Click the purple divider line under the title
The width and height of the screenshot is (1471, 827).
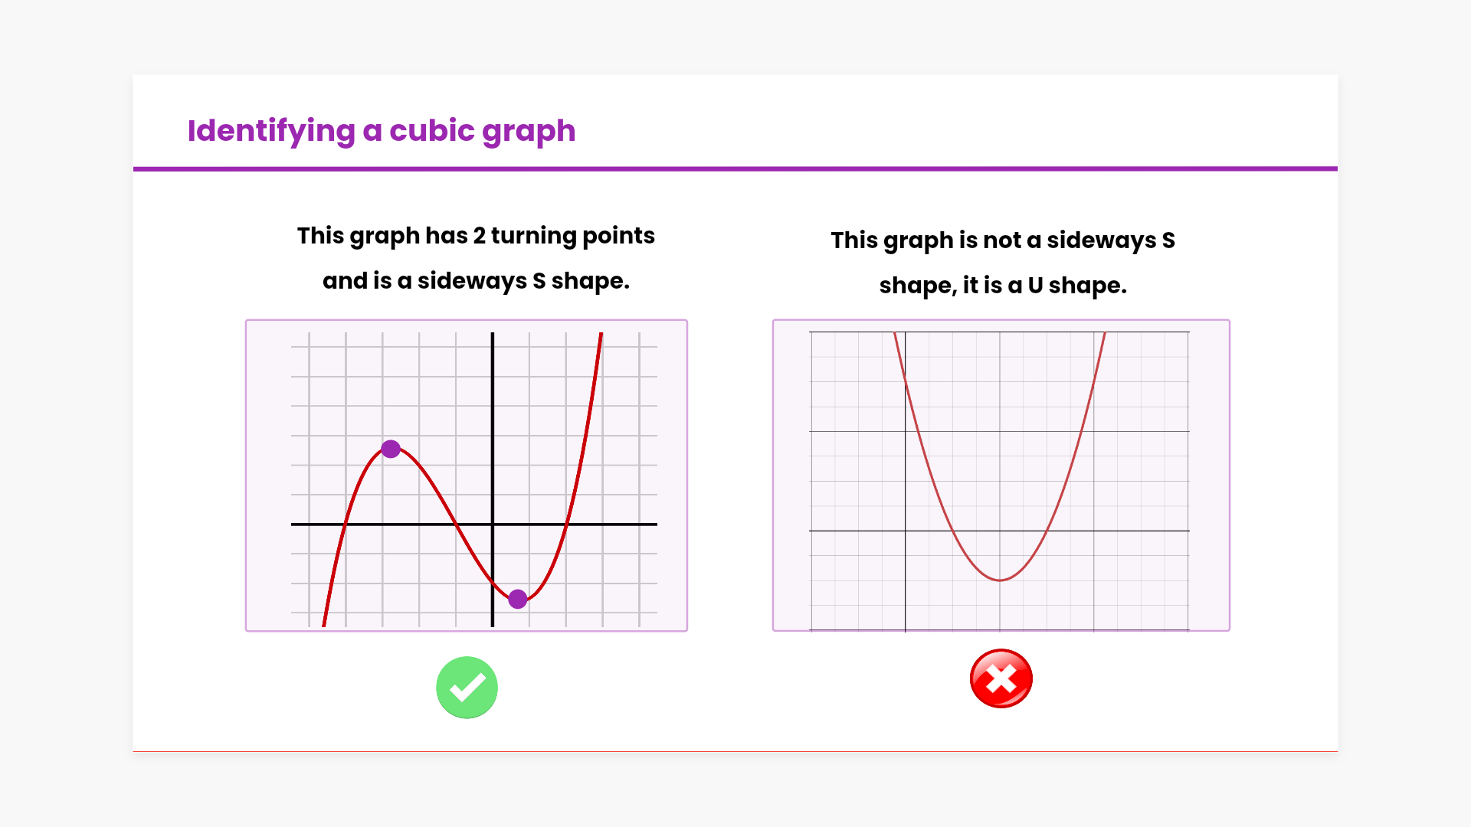[735, 168]
